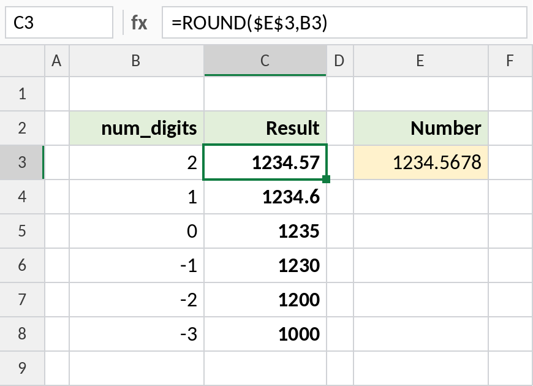Select row 6 header
The height and width of the screenshot is (386, 533).
[x=22, y=265]
